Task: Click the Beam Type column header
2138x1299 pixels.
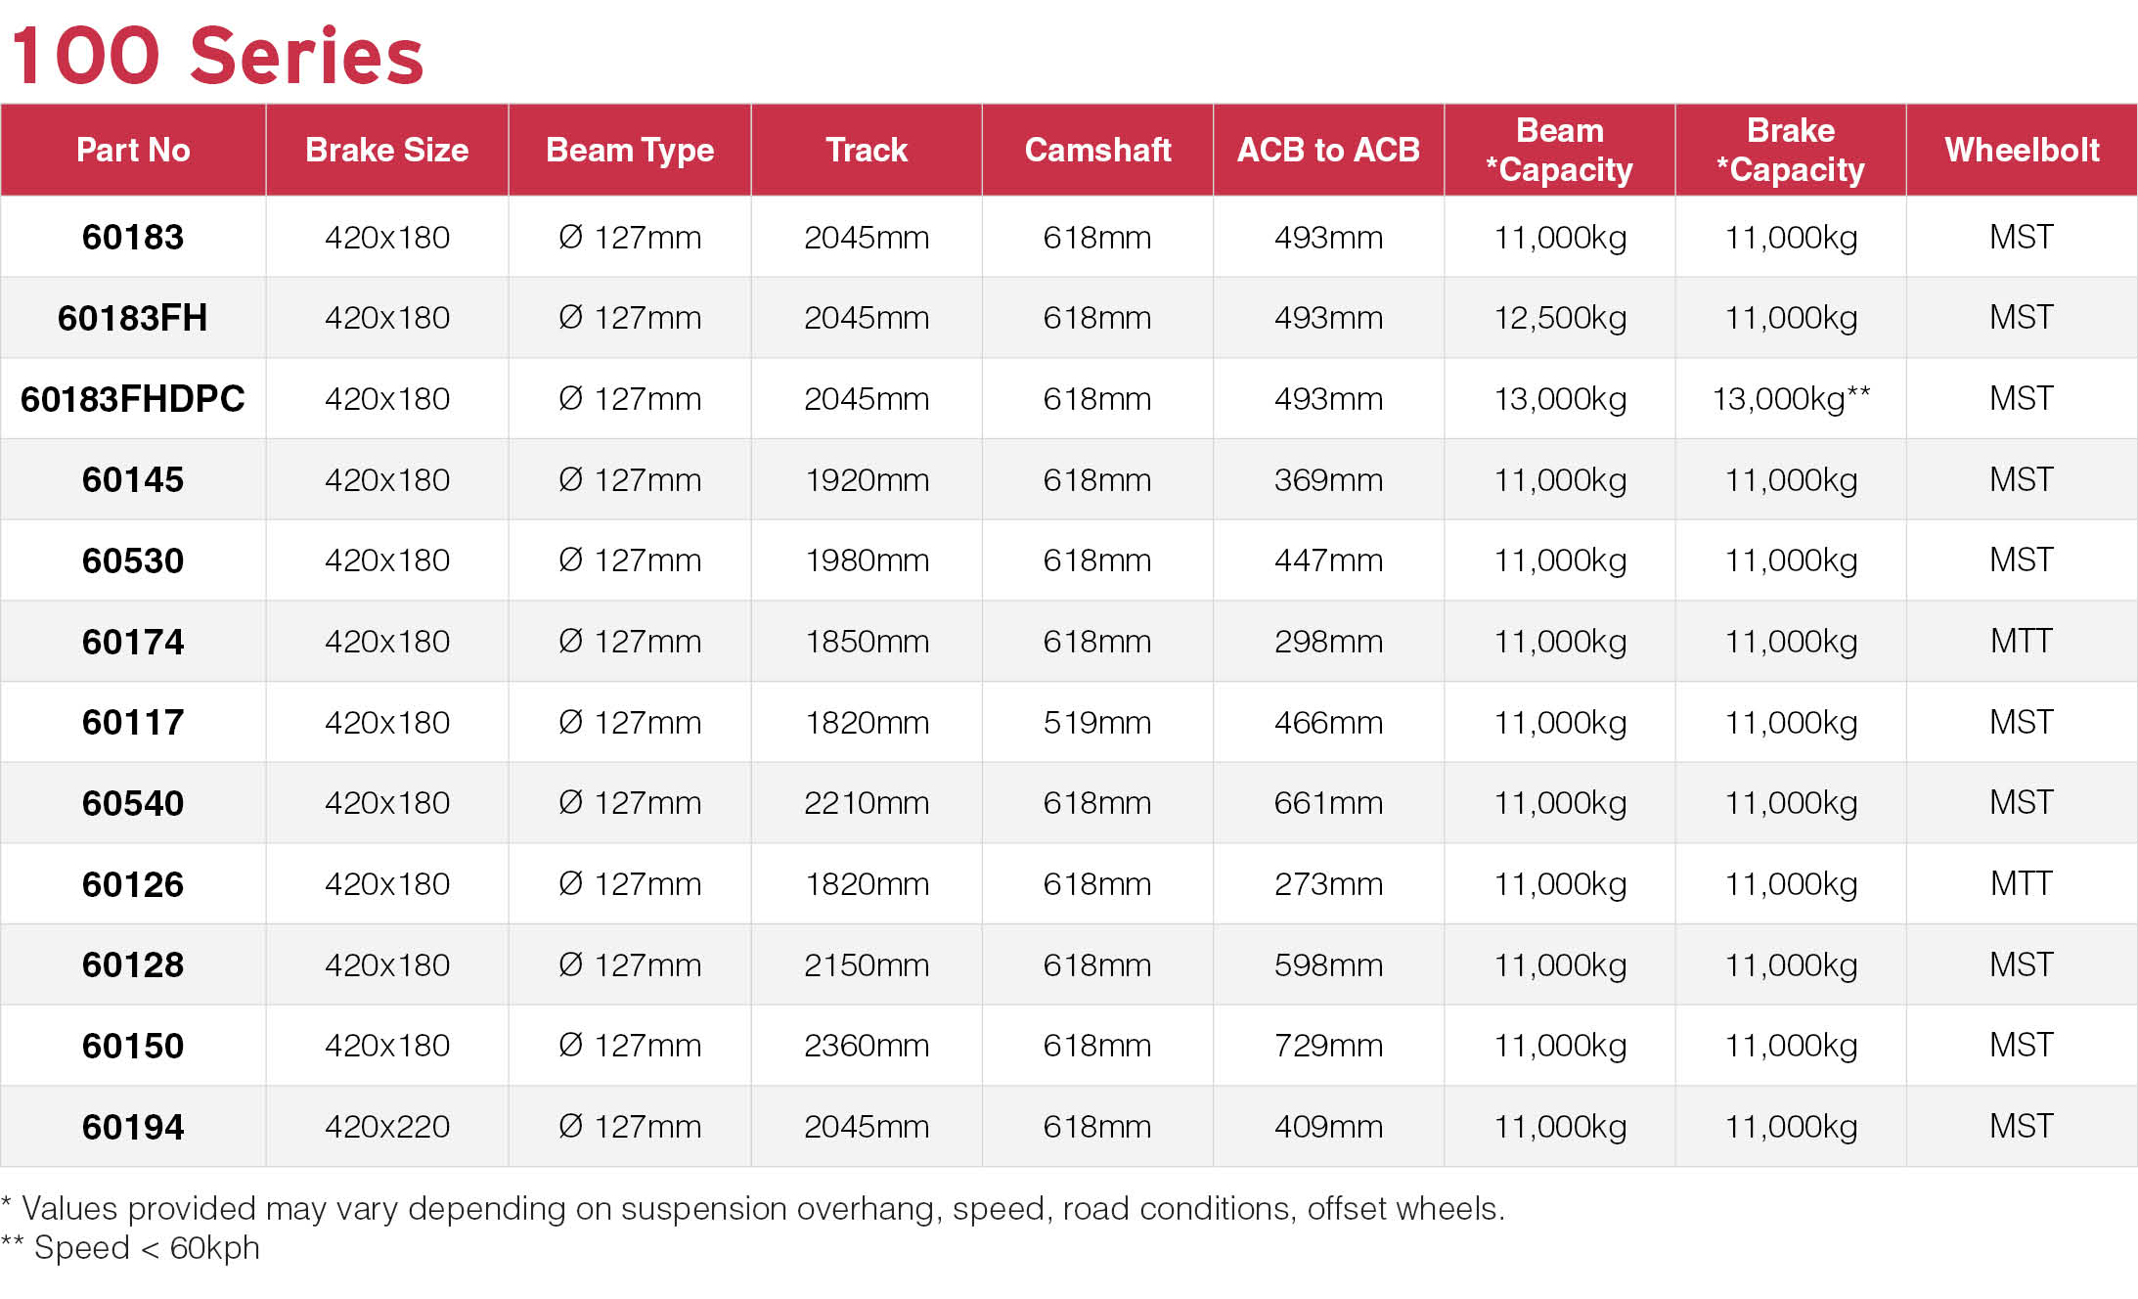Action: point(630,150)
